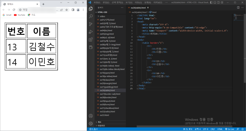Change HTML language mode in status bar
This screenshot has width=246, height=131.
[220, 129]
